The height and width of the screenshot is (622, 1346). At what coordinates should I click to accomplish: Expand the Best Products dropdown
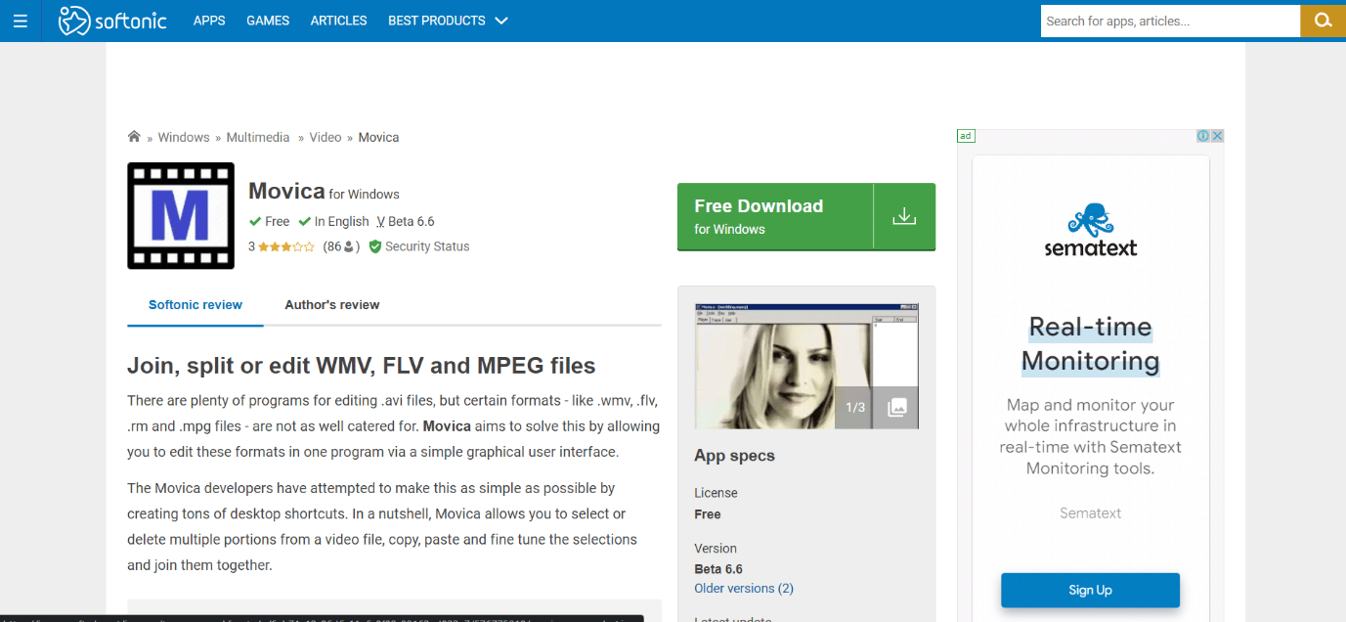tap(448, 21)
